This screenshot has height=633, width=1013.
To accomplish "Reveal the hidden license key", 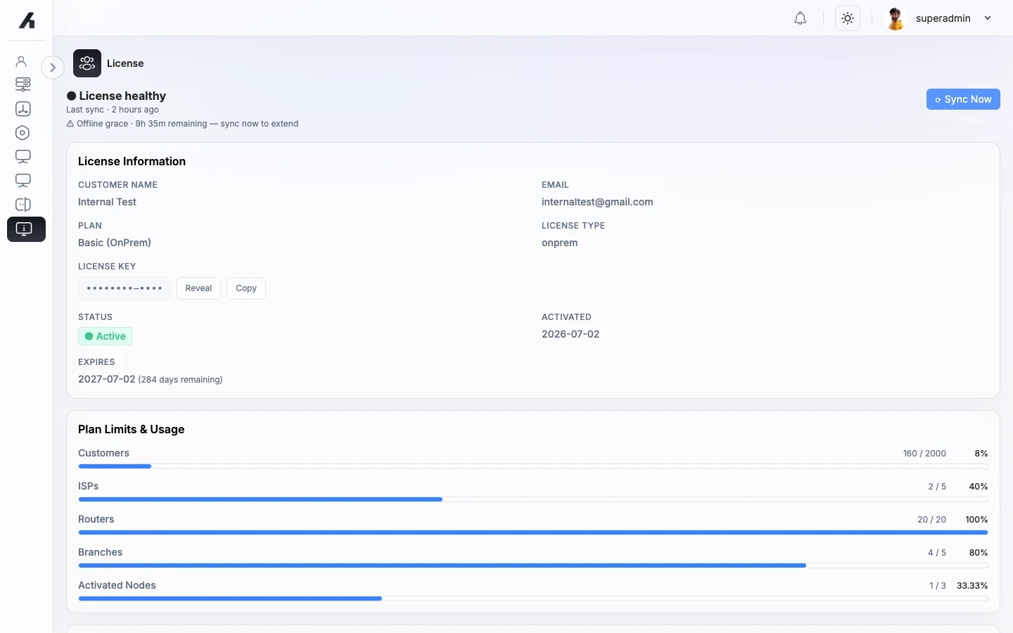I will [x=198, y=288].
